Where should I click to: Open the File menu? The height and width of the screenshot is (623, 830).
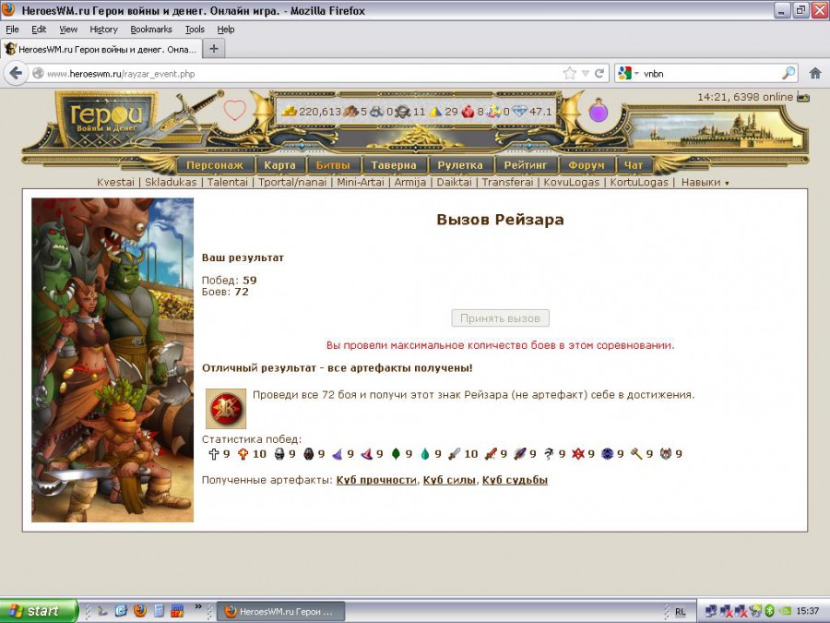12,30
